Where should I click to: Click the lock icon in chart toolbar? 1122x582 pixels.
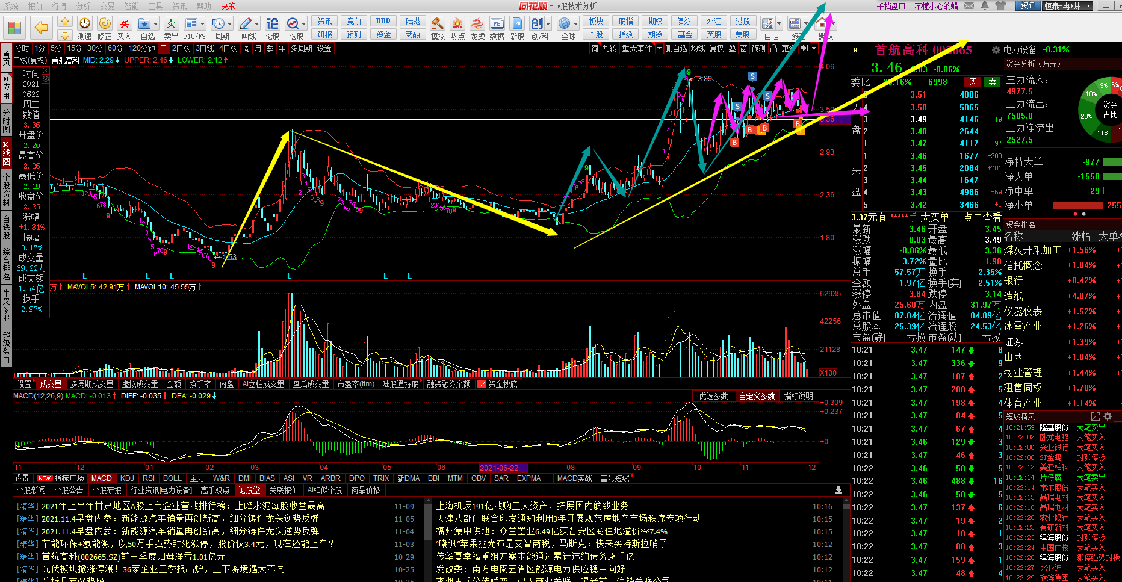click(x=774, y=48)
